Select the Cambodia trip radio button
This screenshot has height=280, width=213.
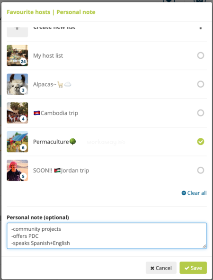click(x=201, y=113)
